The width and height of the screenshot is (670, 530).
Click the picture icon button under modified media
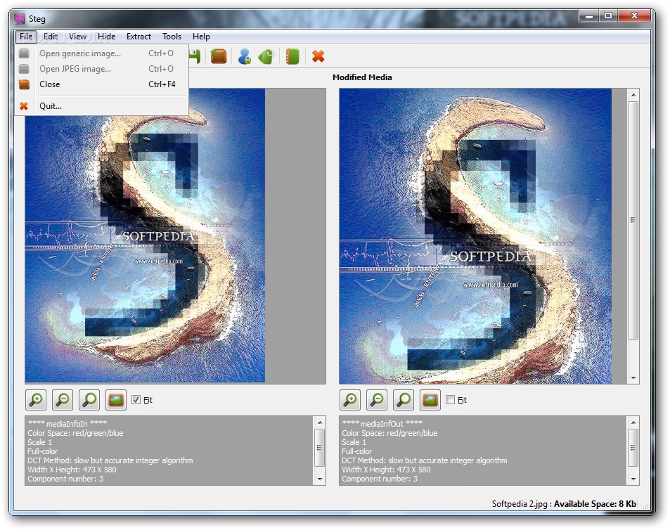tap(430, 400)
